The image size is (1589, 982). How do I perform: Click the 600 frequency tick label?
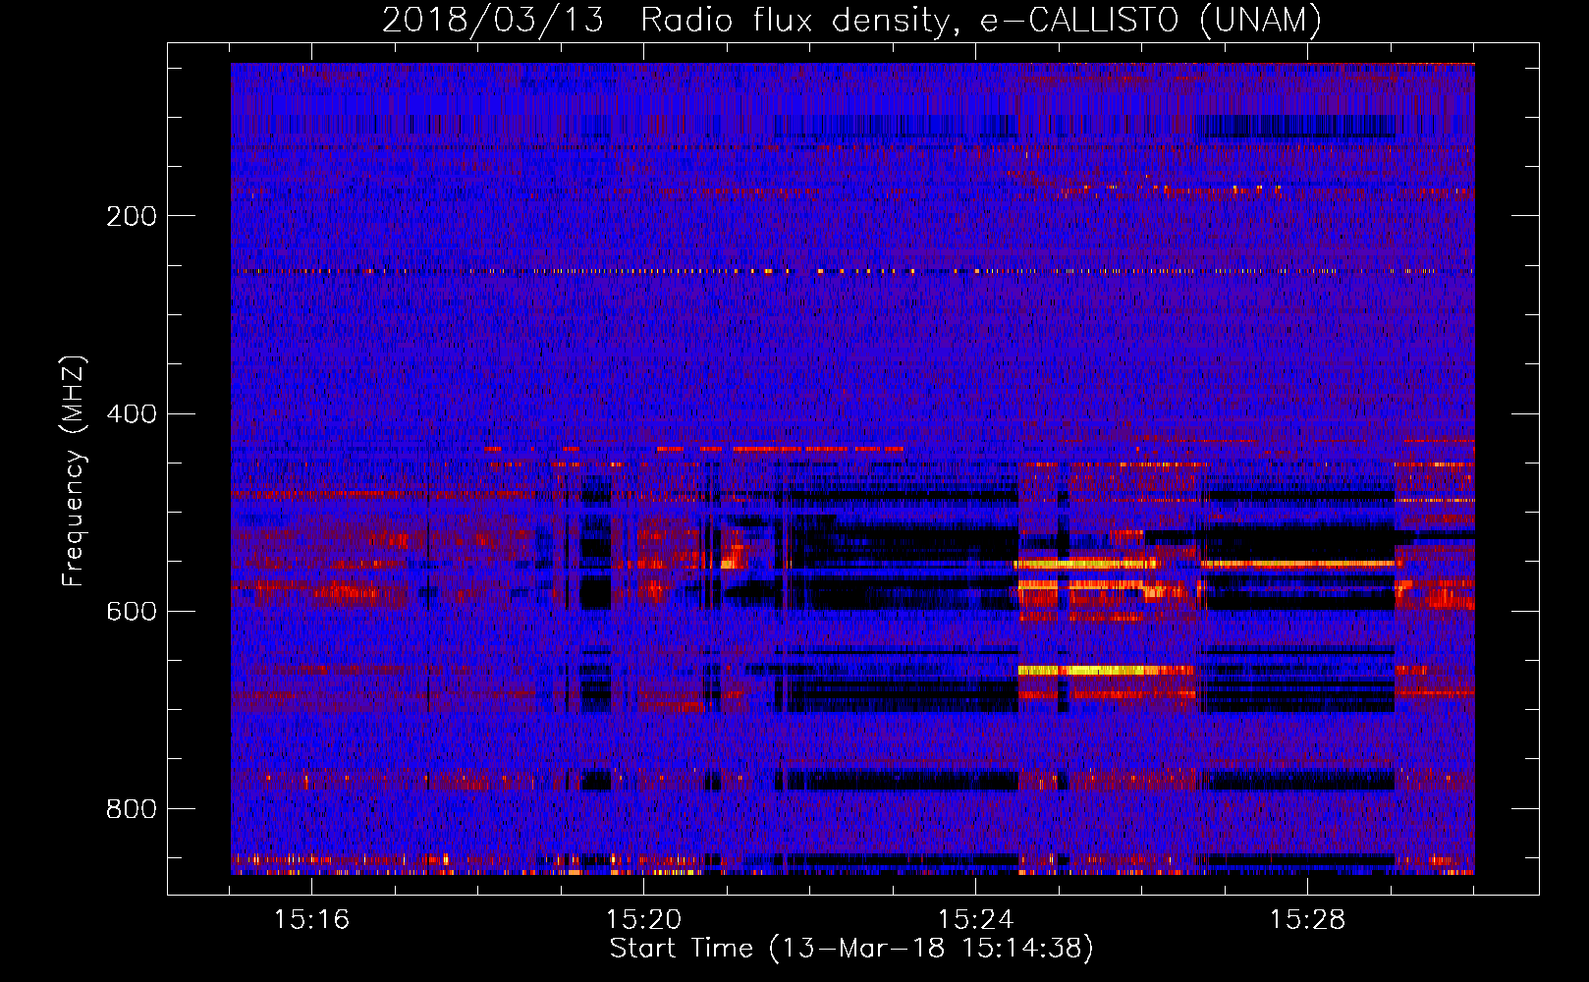(x=132, y=611)
